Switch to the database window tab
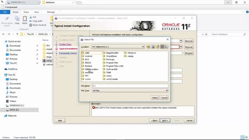The height and width of the screenshot is (140, 249). click(x=58, y=2)
